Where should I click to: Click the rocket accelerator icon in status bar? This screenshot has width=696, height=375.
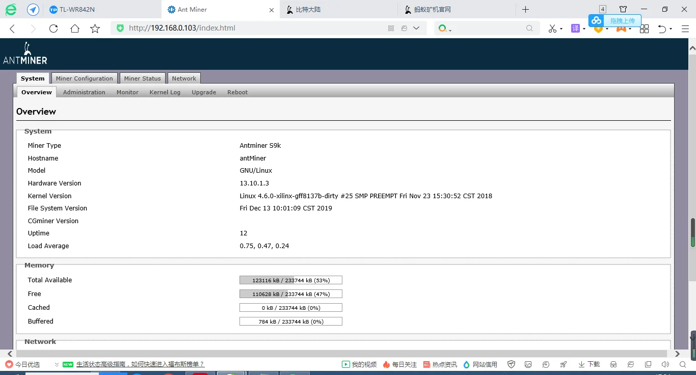coord(563,364)
